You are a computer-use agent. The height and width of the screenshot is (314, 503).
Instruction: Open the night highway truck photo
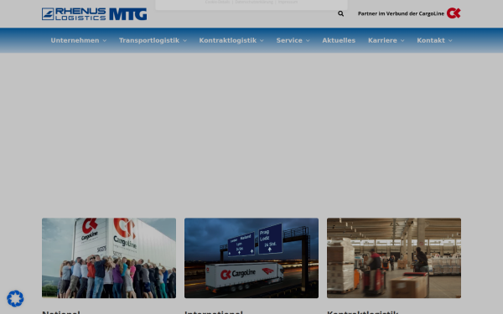coord(251,258)
